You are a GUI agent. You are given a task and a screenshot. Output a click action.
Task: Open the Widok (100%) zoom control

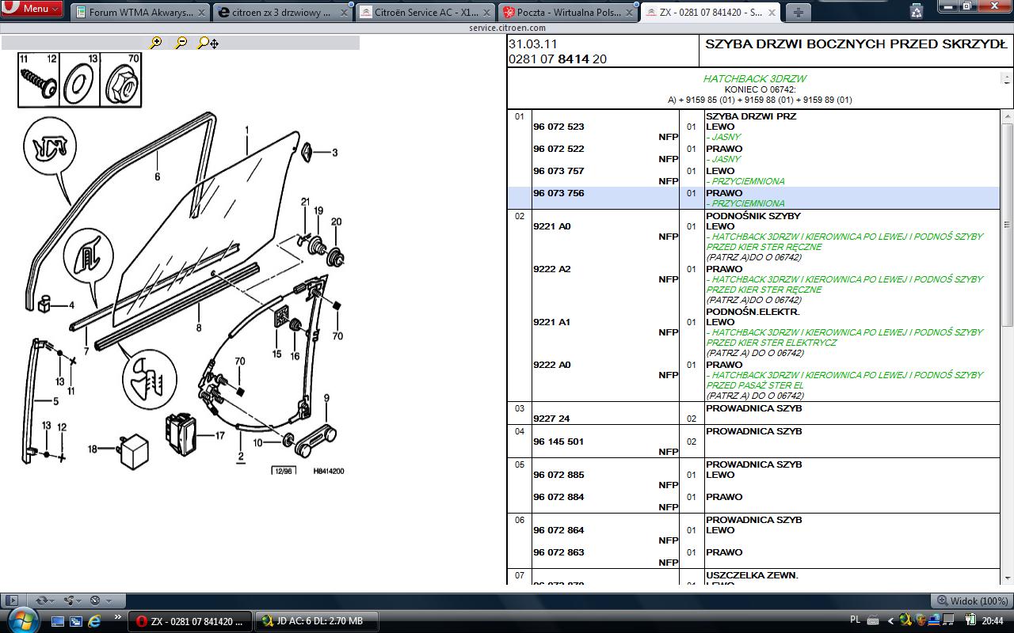coord(972,601)
